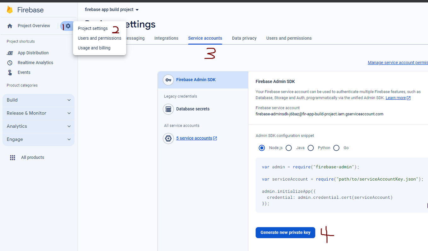Select the Java radio button

pos(289,148)
